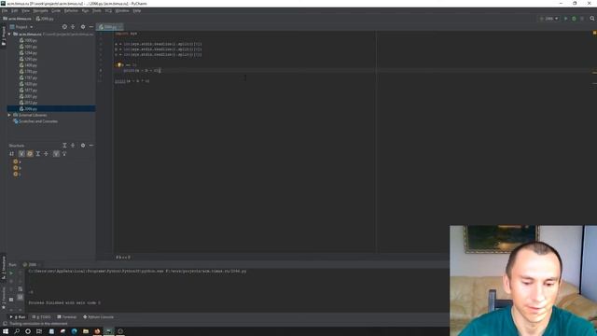Open Windows taskbar search magnifier
Viewport: 597px width, 336px height.
(x=17, y=331)
